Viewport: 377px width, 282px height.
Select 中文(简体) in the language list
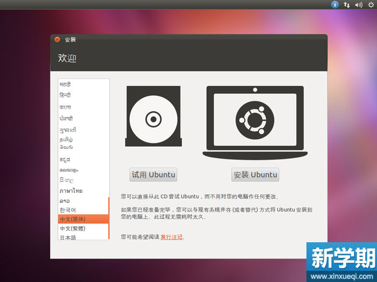click(83, 219)
